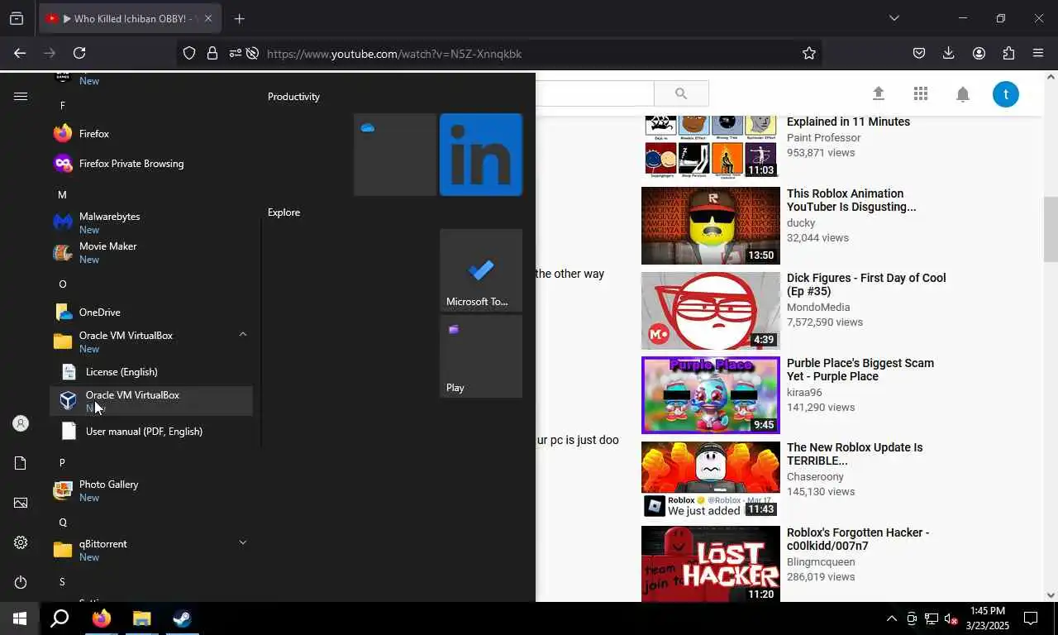Open Settings gear in Start sidebar
Screen dimensions: 1058x635
tap(21, 542)
